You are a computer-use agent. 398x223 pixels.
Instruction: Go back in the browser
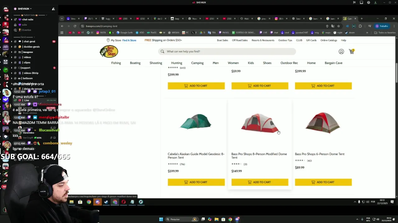(62, 26)
